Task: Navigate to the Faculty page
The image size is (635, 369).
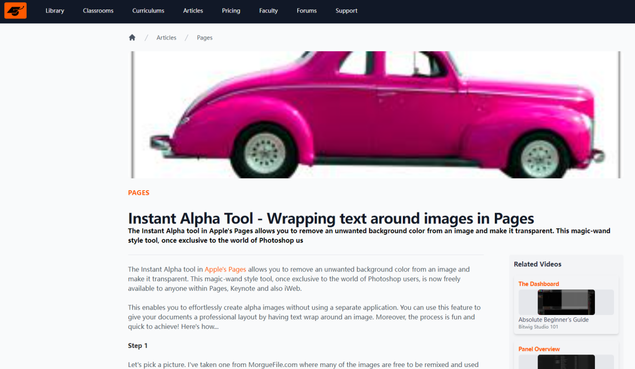Action: pyautogui.click(x=268, y=11)
